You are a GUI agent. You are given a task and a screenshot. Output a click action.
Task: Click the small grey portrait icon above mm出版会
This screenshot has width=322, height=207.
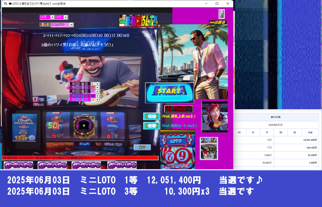pos(222,14)
